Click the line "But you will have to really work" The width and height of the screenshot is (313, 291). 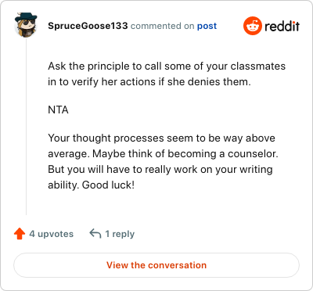(160, 170)
